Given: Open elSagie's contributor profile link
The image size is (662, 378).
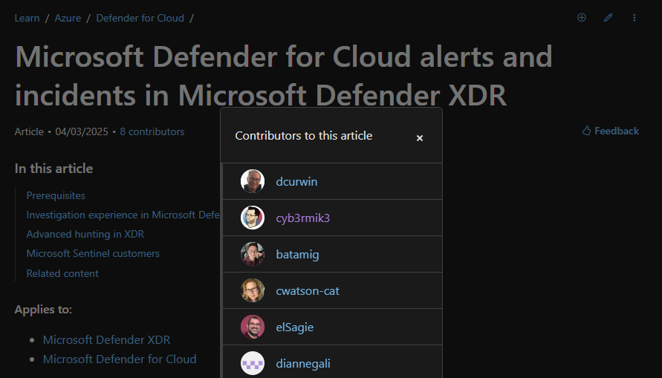Looking at the screenshot, I should 295,327.
